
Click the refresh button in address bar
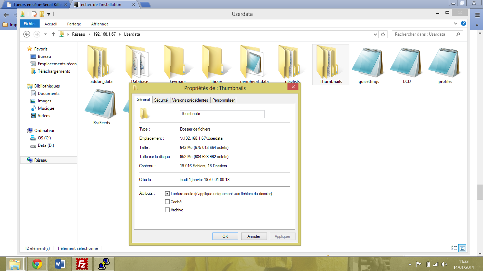click(383, 34)
